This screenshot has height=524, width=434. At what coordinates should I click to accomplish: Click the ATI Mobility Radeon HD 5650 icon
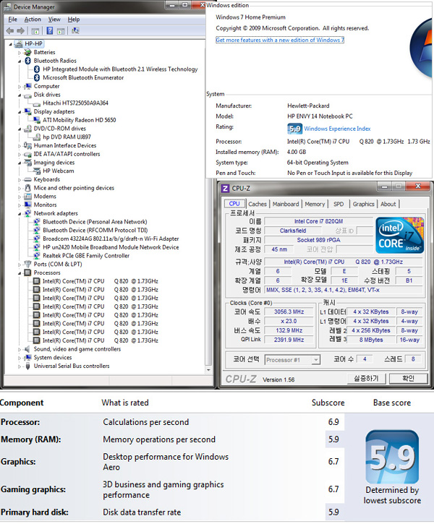coord(37,120)
